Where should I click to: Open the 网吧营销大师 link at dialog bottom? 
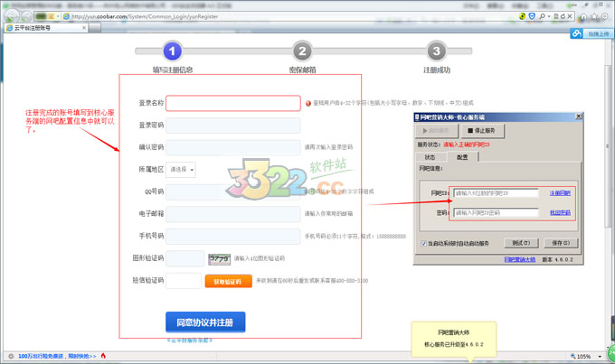pyautogui.click(x=520, y=259)
